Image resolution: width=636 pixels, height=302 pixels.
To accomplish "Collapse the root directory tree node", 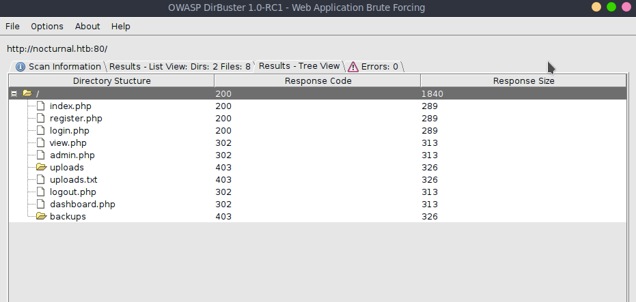I will (x=14, y=93).
